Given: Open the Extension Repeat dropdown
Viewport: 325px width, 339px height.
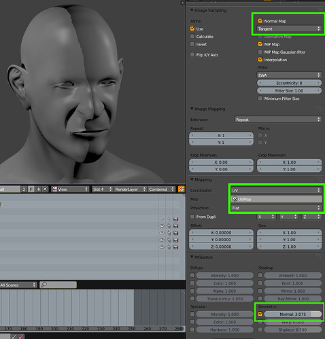Looking at the screenshot, I should pyautogui.click(x=278, y=120).
